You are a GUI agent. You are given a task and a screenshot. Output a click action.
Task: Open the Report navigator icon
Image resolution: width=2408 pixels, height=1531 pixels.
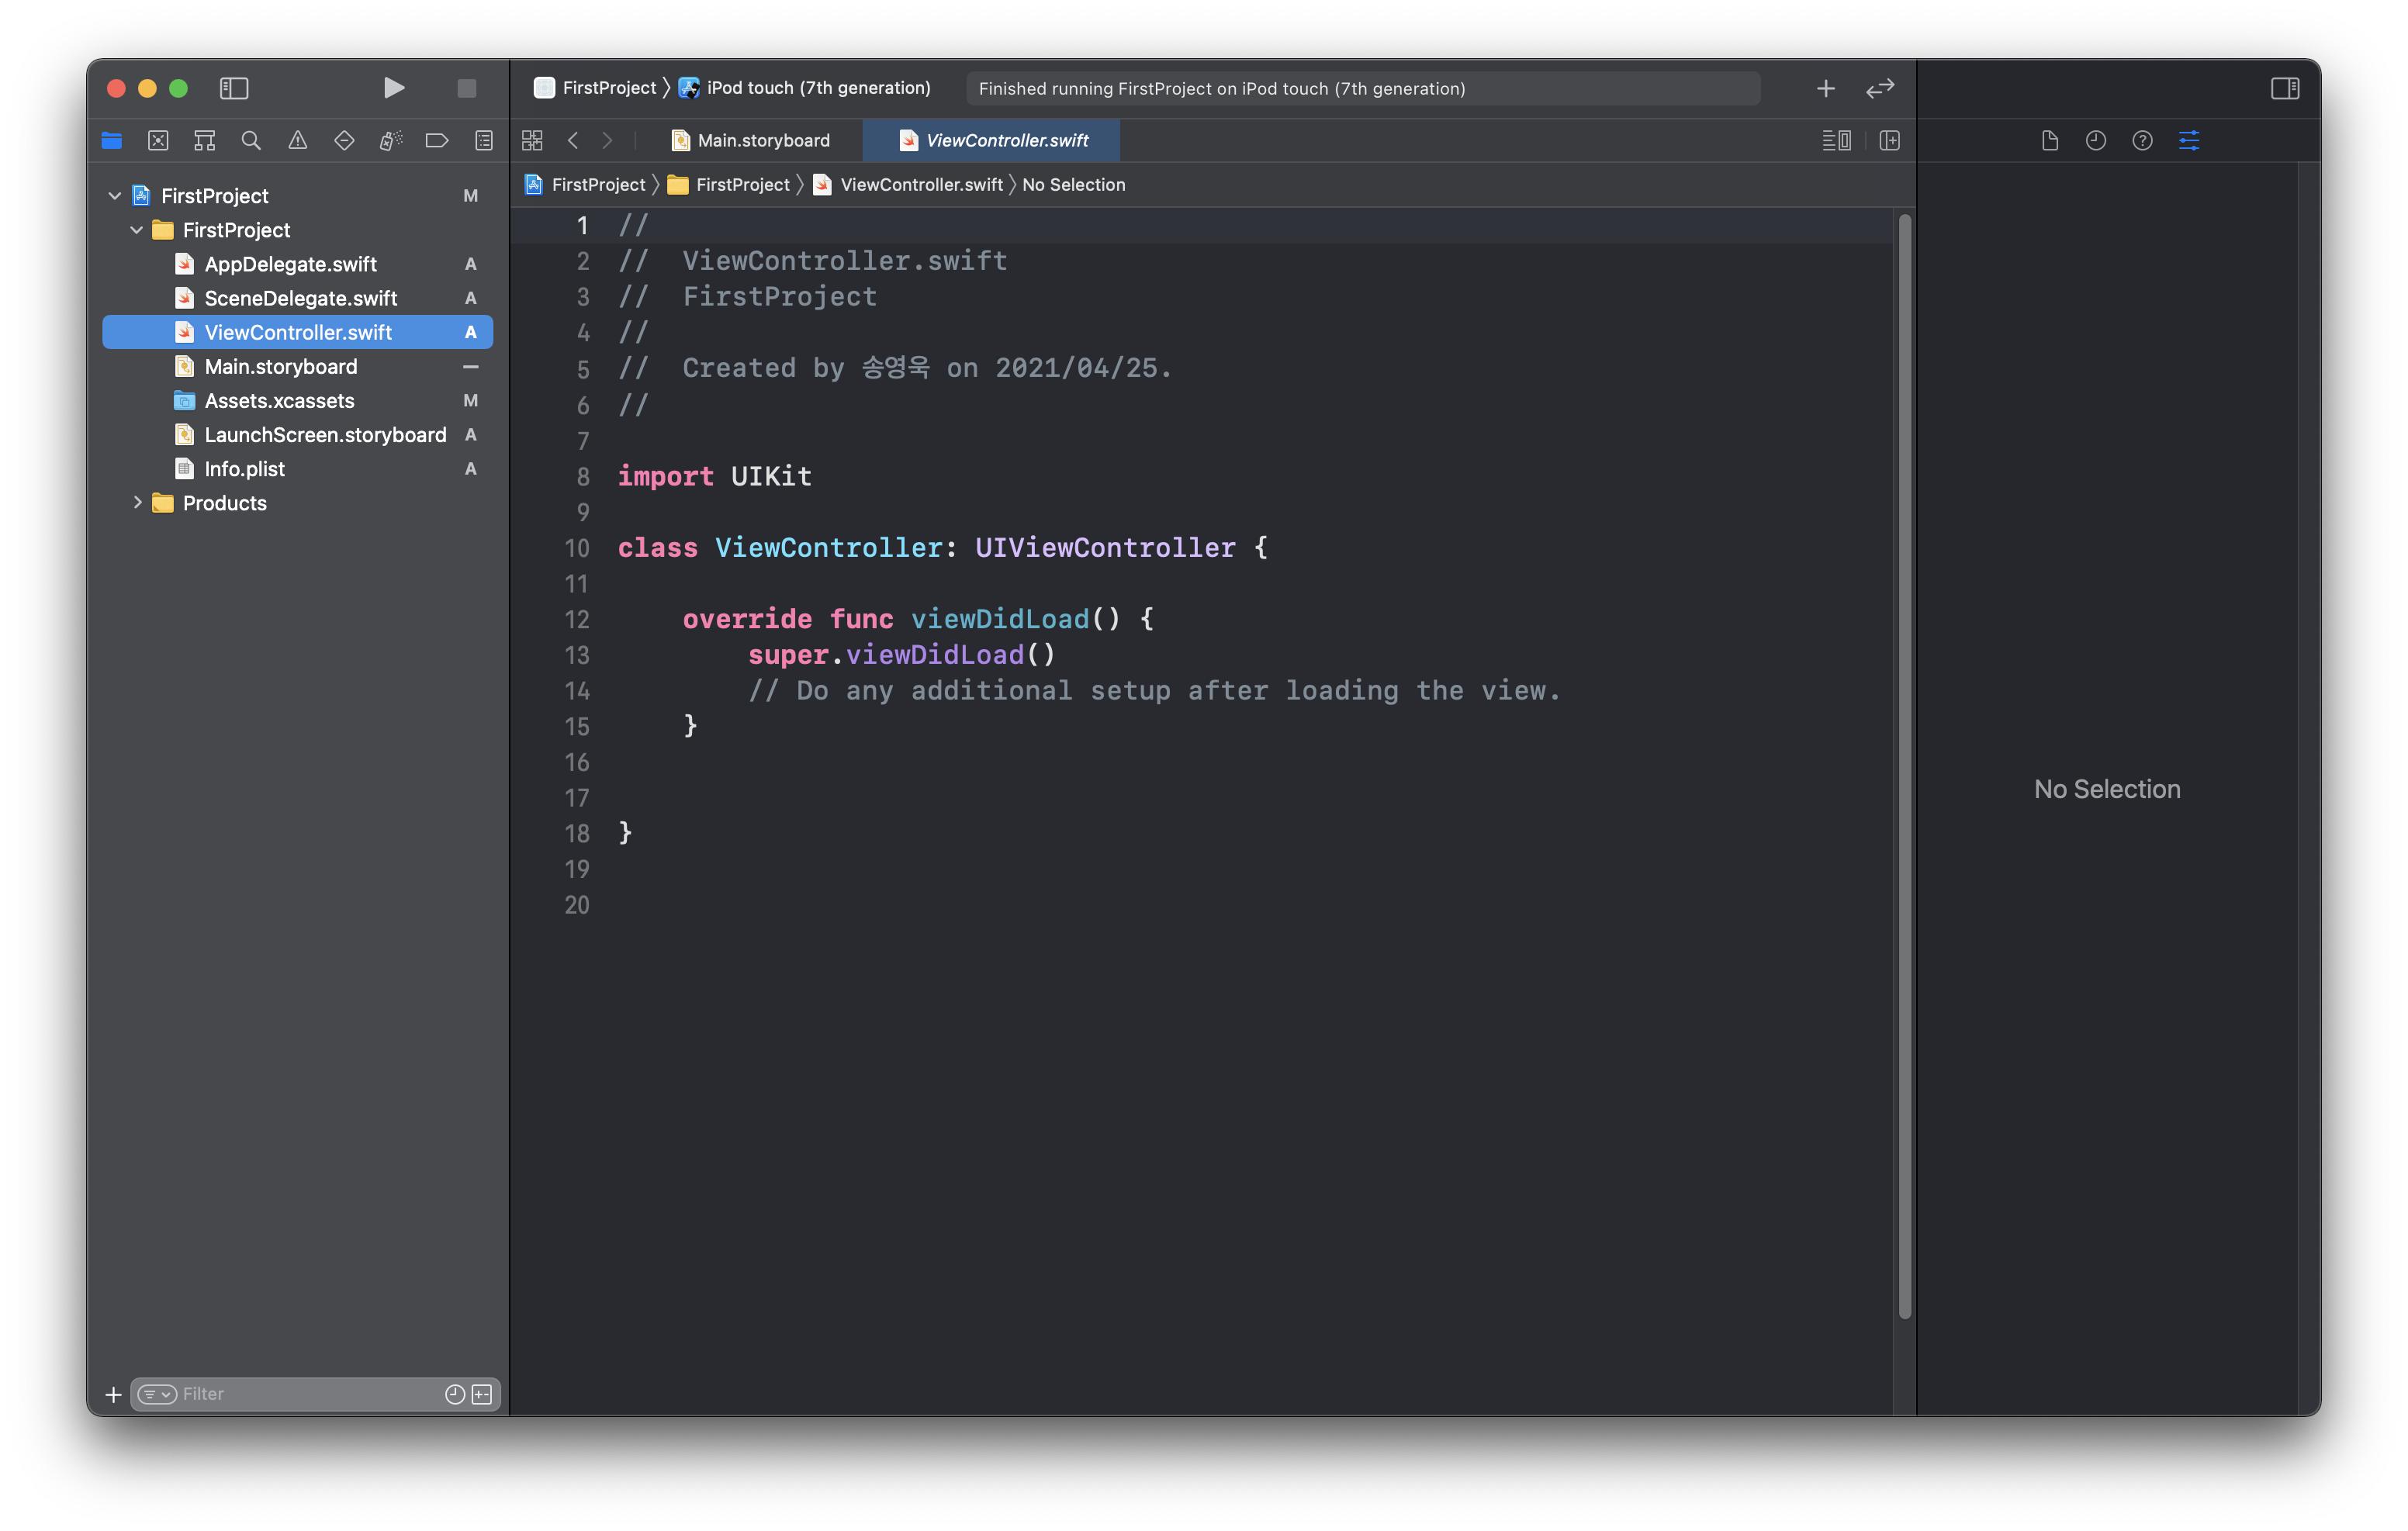coord(484,141)
